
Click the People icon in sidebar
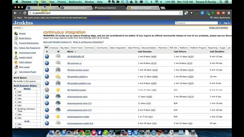[16, 33]
